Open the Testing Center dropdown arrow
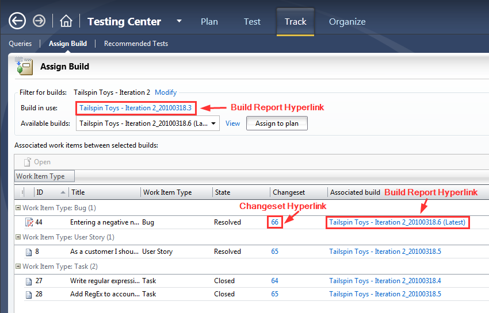This screenshot has width=489, height=313. coord(179,21)
